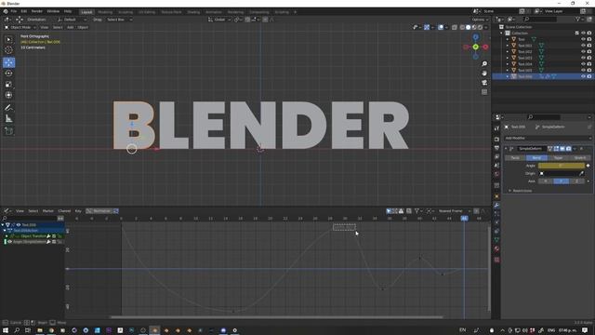
Task: Select the Cursor tool in viewport toolbar
Action: click(8, 49)
